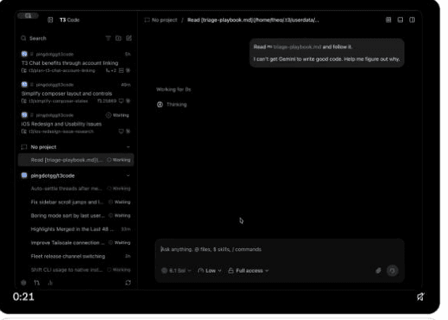Image resolution: width=448 pixels, height=320 pixels.
Task: Click the stop generation button in composer
Action: tap(393, 270)
